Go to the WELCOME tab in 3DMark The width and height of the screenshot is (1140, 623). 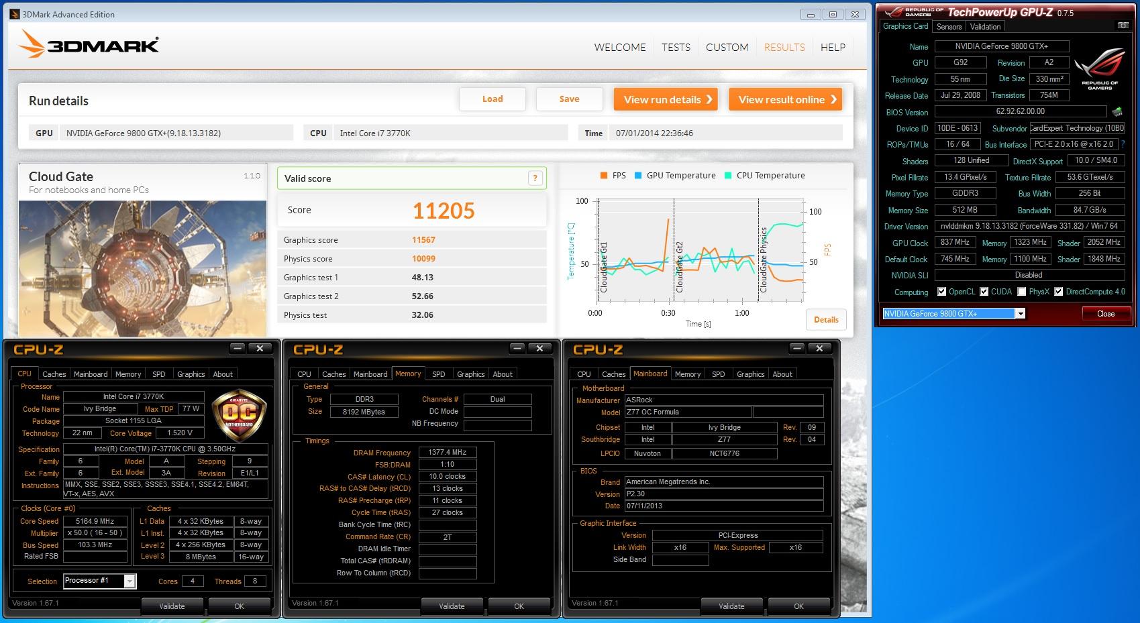[x=620, y=48]
